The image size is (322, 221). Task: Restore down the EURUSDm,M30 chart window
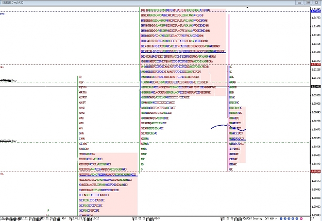coord(308,3)
